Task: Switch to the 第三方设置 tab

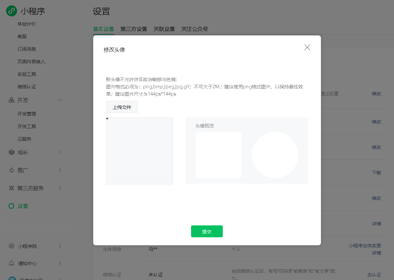Action: [x=134, y=29]
